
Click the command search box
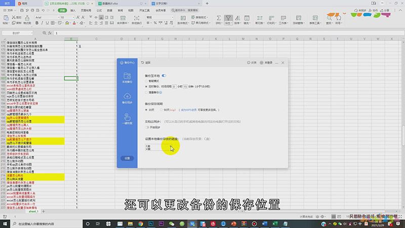tap(185, 10)
